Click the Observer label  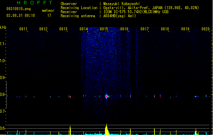69,4
